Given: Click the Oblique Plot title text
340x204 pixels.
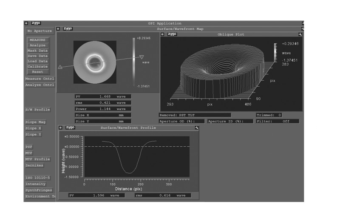Looking at the screenshot, I should 231,34.
